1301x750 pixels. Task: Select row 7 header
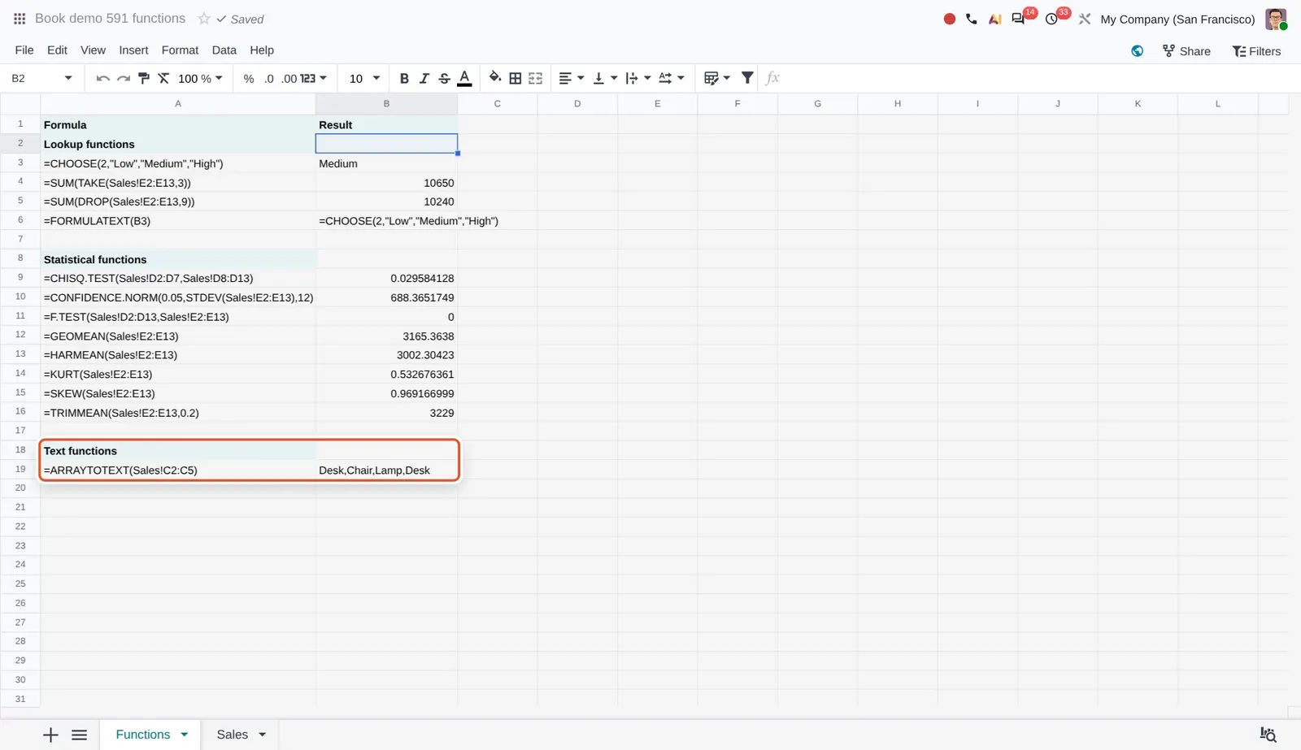[20, 239]
